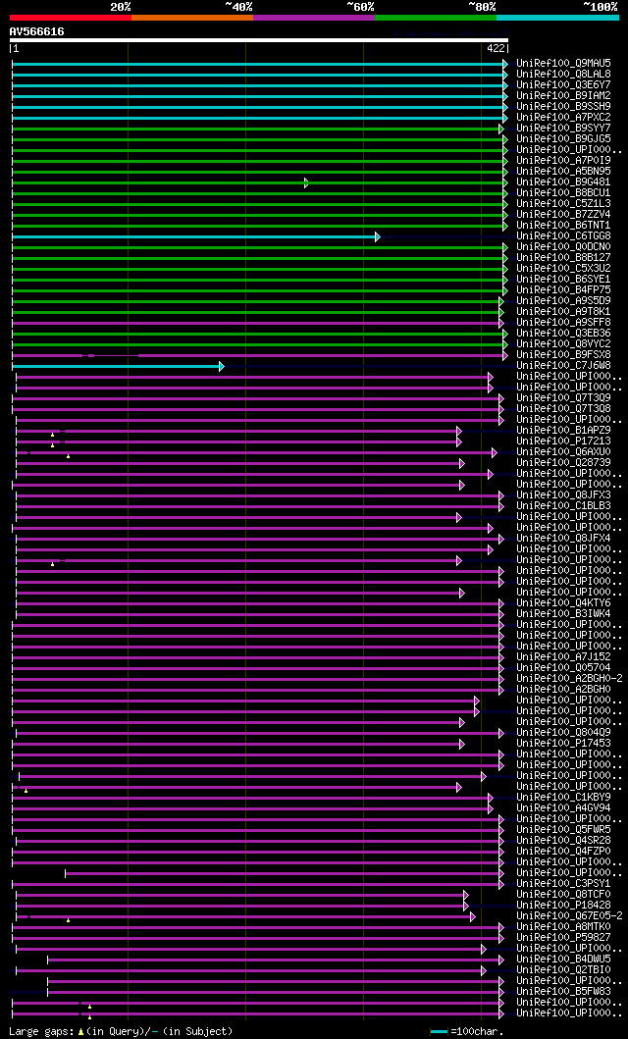Image resolution: width=628 pixels, height=1039 pixels.
Task: Select the UniRef100_B8BCU1 label
Action: (564, 193)
